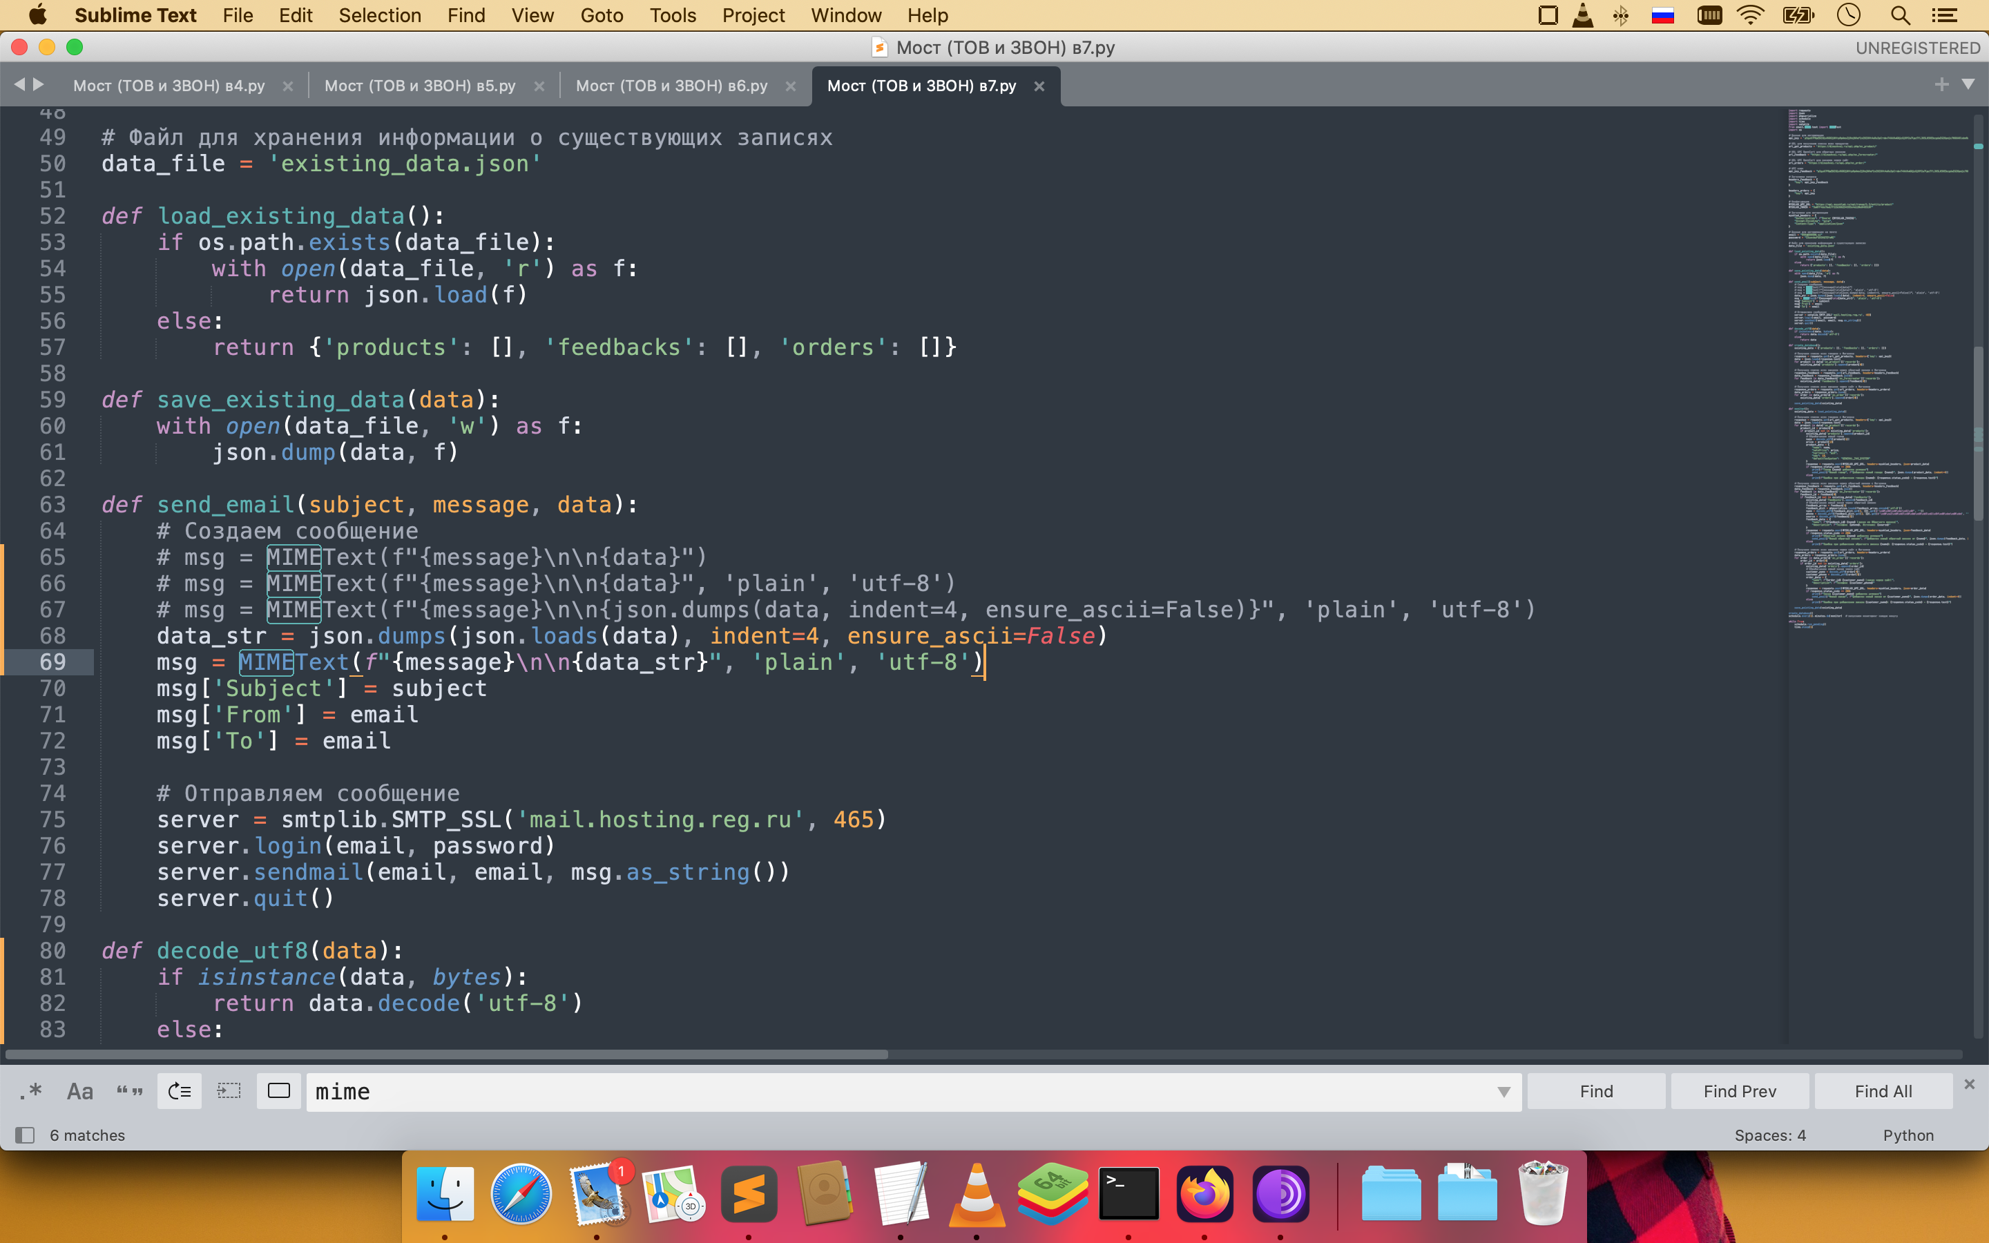Click the Find Prev button

[x=1740, y=1091]
